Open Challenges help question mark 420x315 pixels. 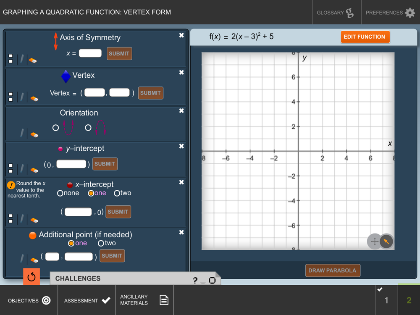click(195, 280)
